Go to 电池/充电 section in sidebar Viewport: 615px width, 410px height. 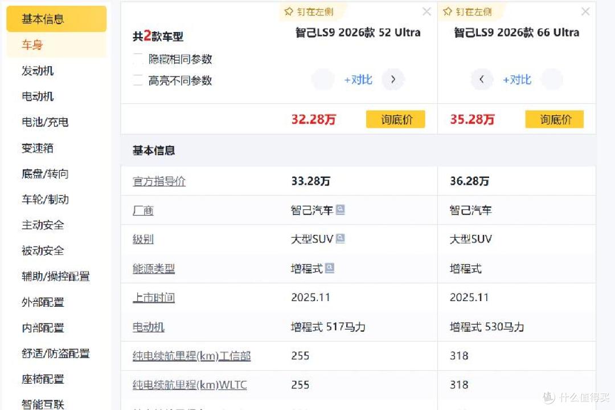click(45, 122)
